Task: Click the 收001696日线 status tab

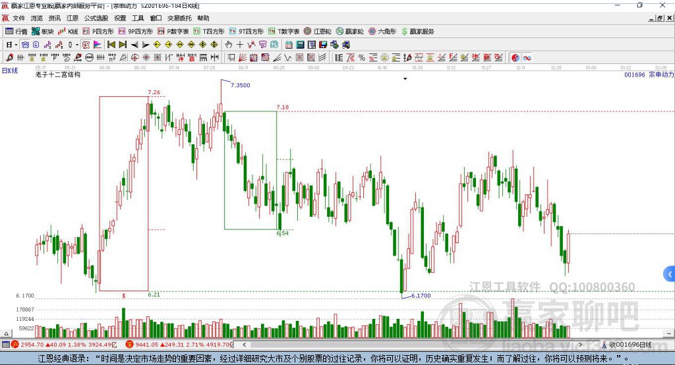Action: coord(627,345)
